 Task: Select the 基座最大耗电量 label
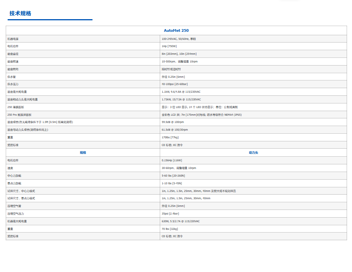17,92
